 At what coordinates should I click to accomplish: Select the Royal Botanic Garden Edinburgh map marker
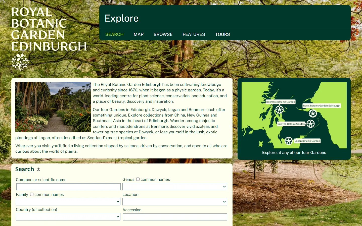(313, 114)
